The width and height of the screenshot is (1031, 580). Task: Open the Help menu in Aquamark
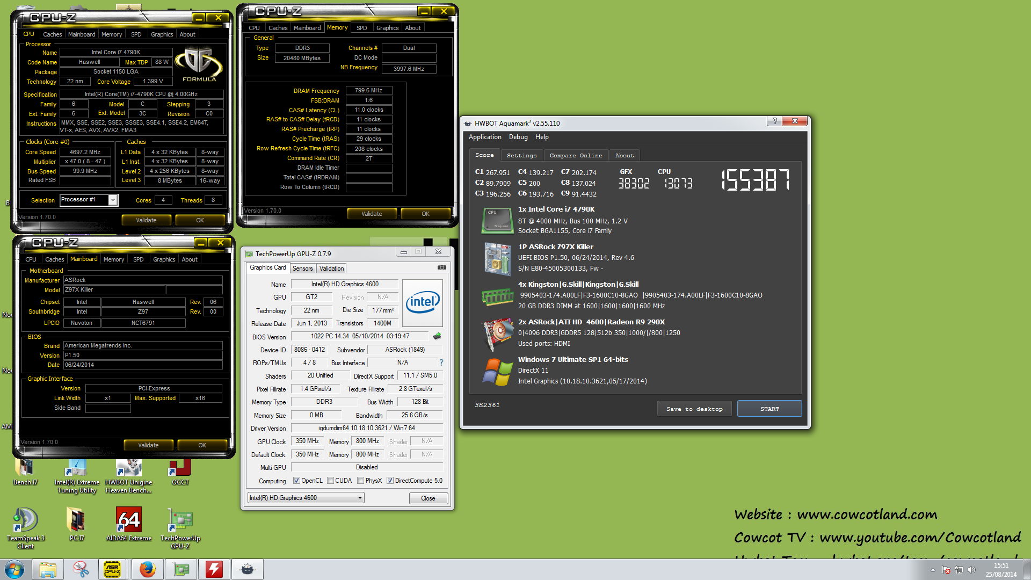click(542, 137)
